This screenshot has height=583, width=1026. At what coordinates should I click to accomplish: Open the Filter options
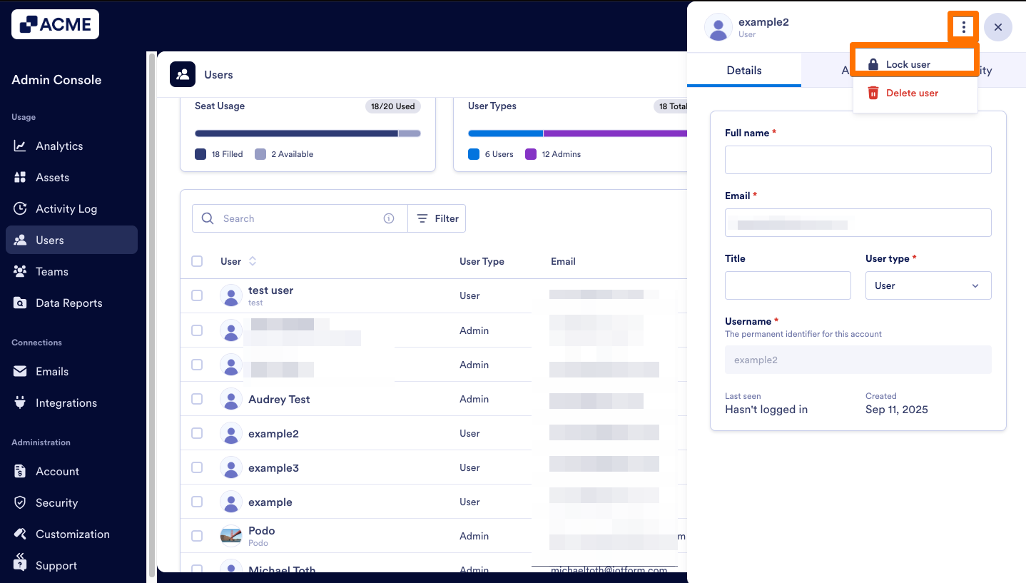point(437,219)
